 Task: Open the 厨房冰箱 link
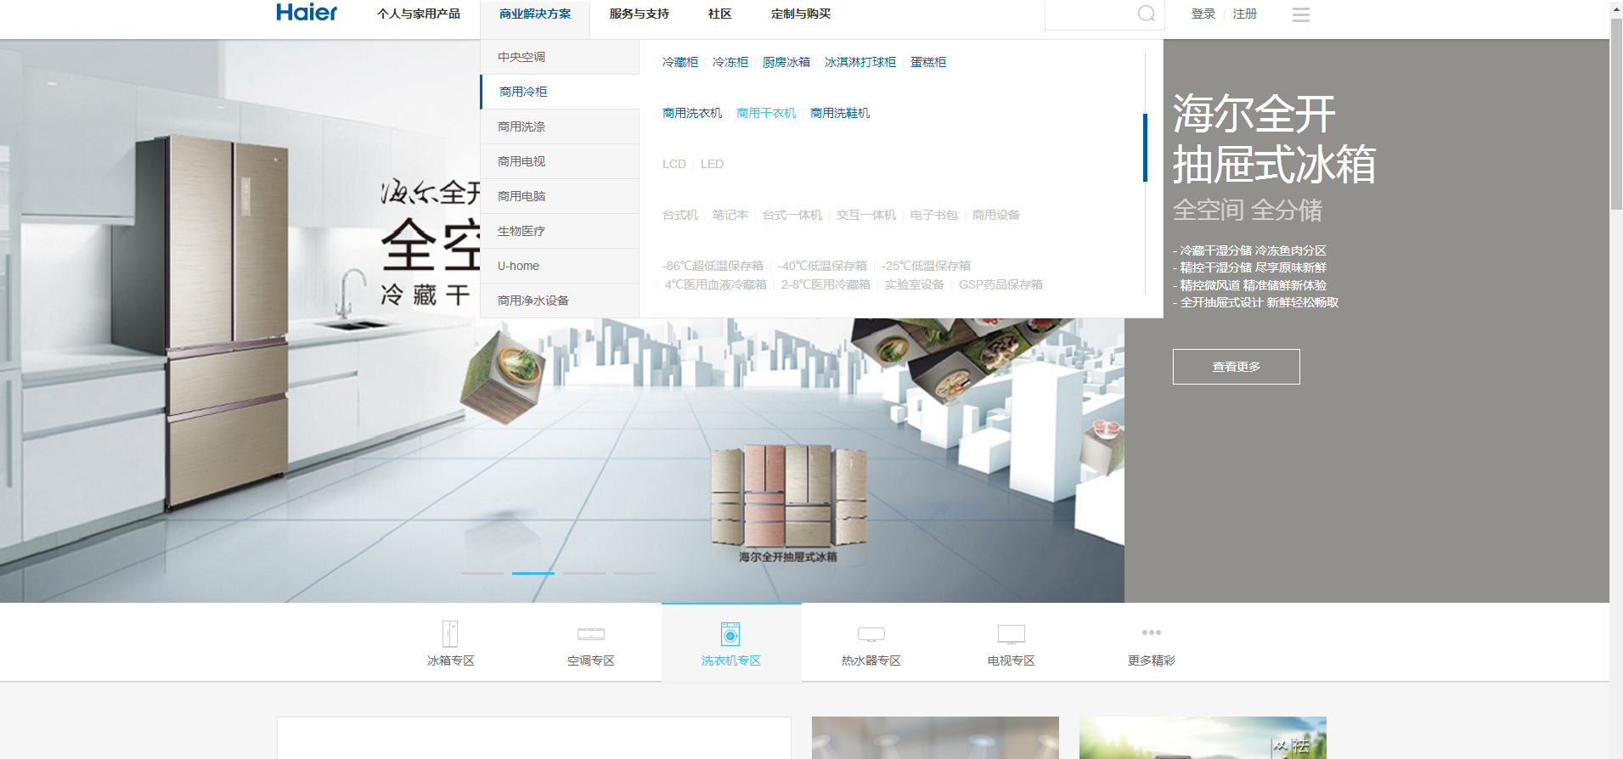pyautogui.click(x=786, y=62)
